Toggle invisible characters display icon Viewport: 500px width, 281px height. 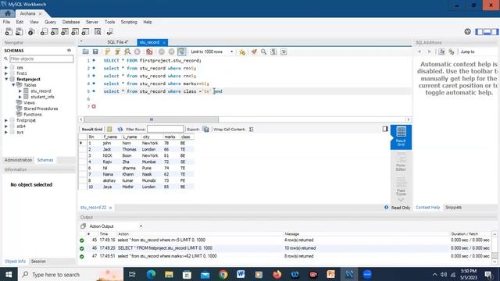pyautogui.click(x=273, y=52)
